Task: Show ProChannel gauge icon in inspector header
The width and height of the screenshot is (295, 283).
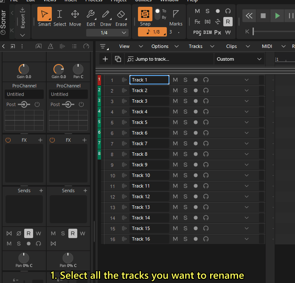Action: (86, 46)
